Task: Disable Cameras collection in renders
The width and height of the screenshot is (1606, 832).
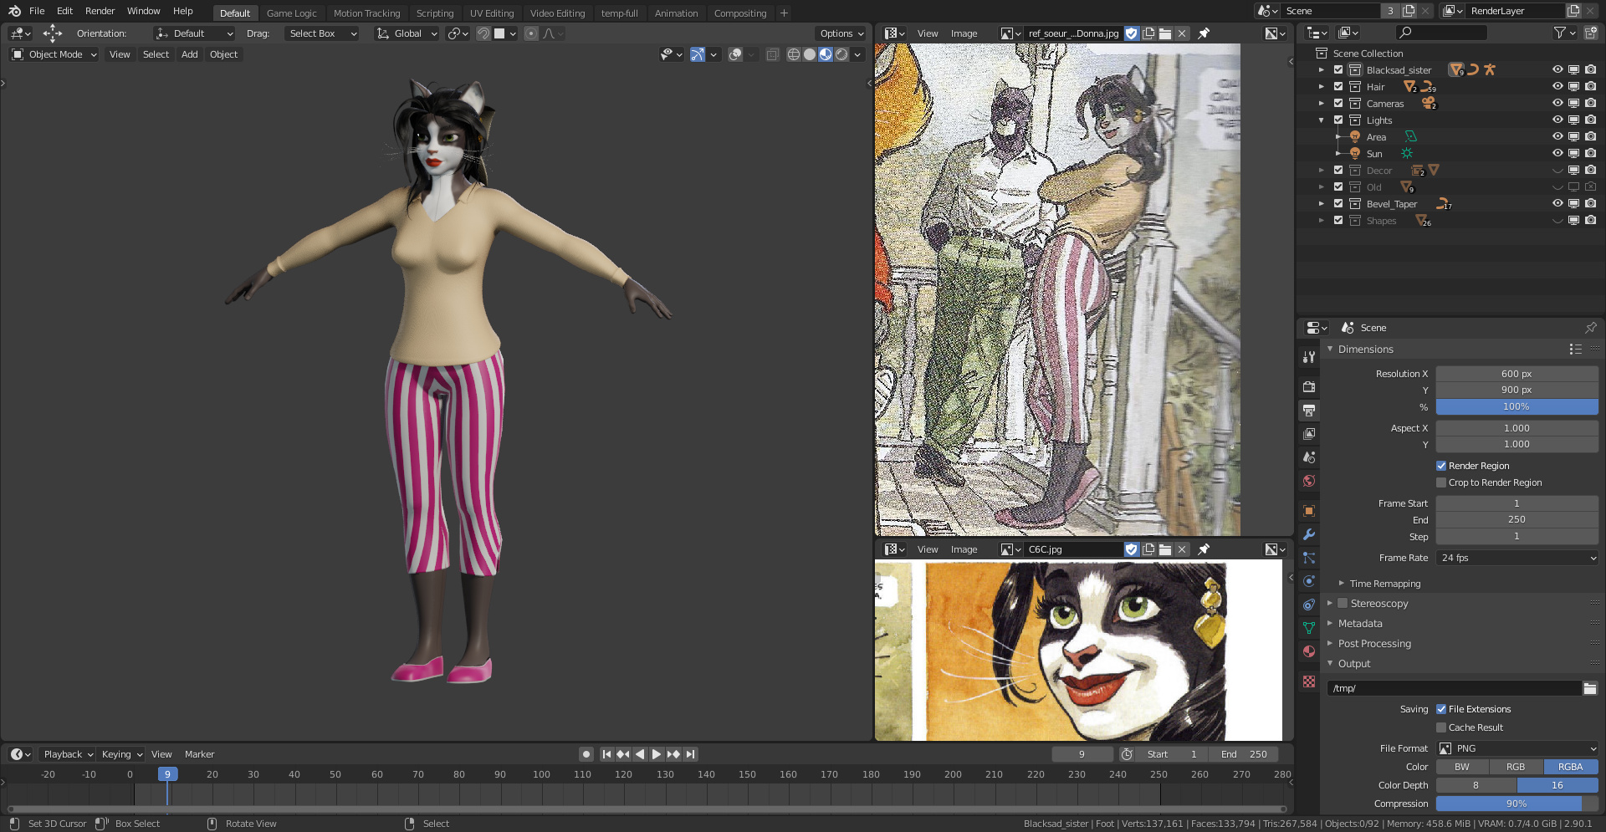Action: point(1590,104)
